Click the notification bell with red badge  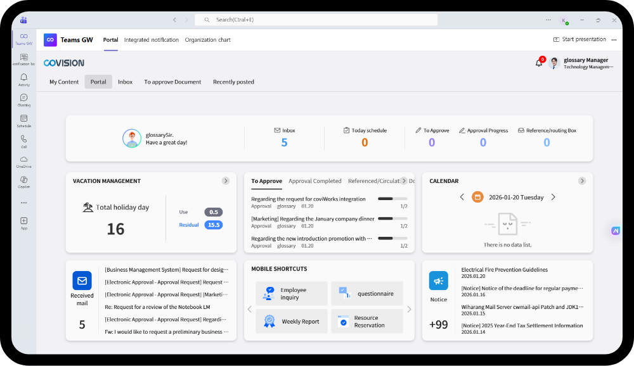[x=539, y=63]
